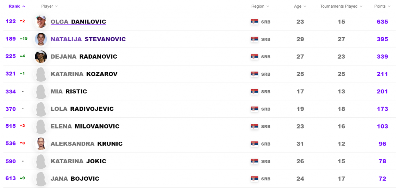Sort by Tournaments Played header
The width and height of the screenshot is (396, 188).
[341, 6]
